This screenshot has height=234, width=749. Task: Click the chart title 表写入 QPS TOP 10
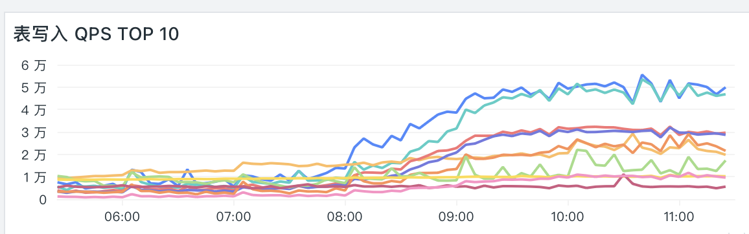[x=96, y=34]
